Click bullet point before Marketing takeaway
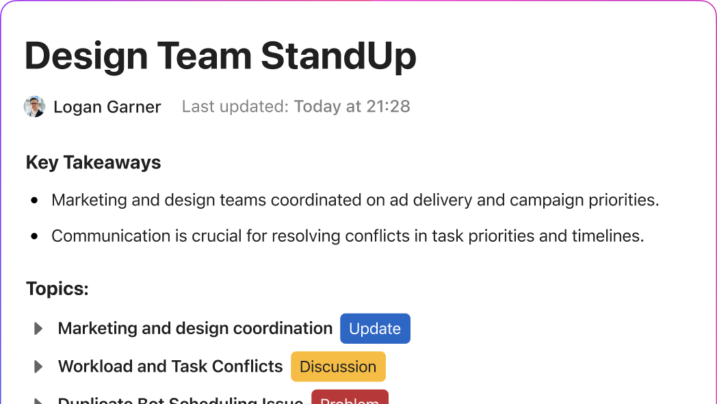 [34, 200]
